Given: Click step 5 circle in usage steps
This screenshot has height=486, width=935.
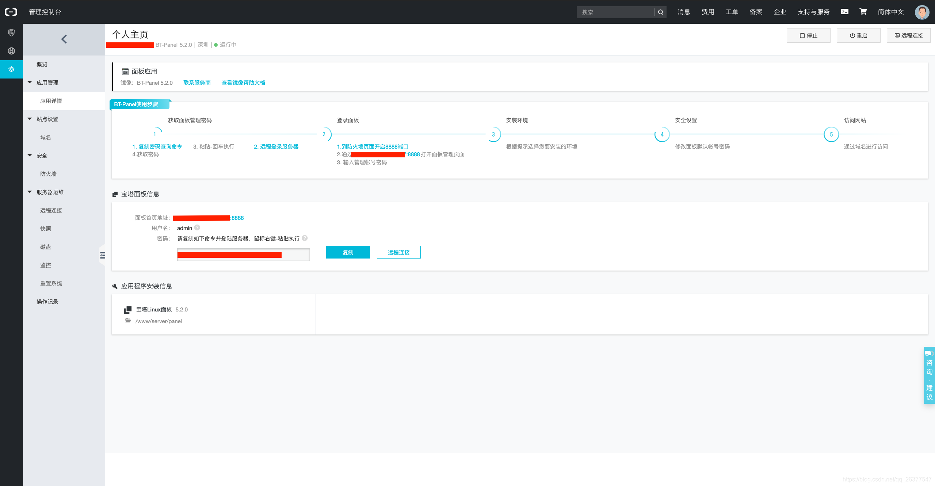Looking at the screenshot, I should 831,134.
